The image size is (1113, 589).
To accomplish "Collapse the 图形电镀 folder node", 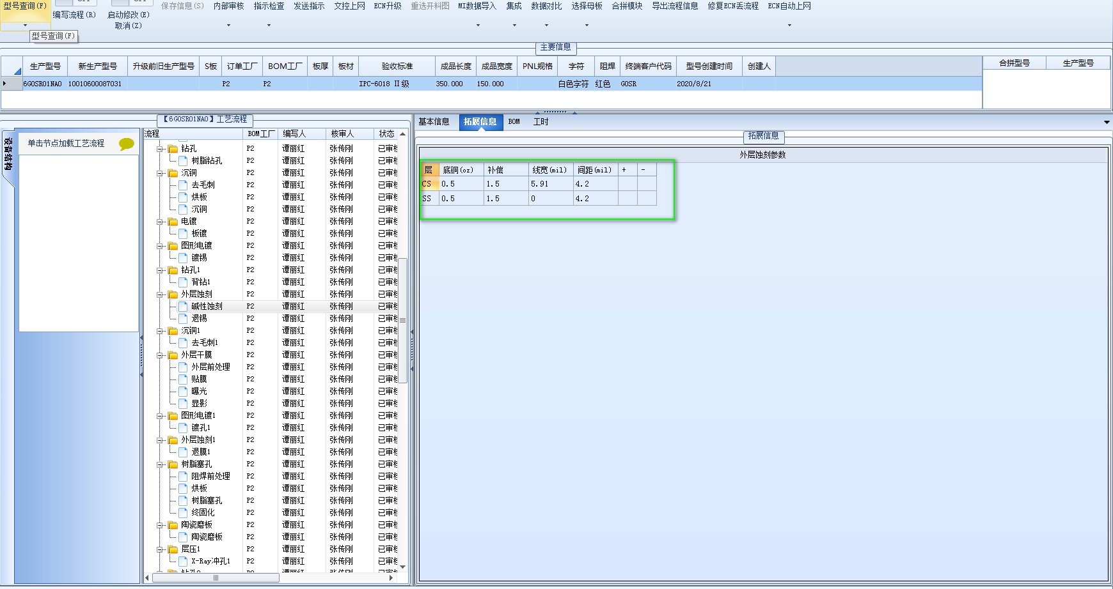I will point(160,246).
